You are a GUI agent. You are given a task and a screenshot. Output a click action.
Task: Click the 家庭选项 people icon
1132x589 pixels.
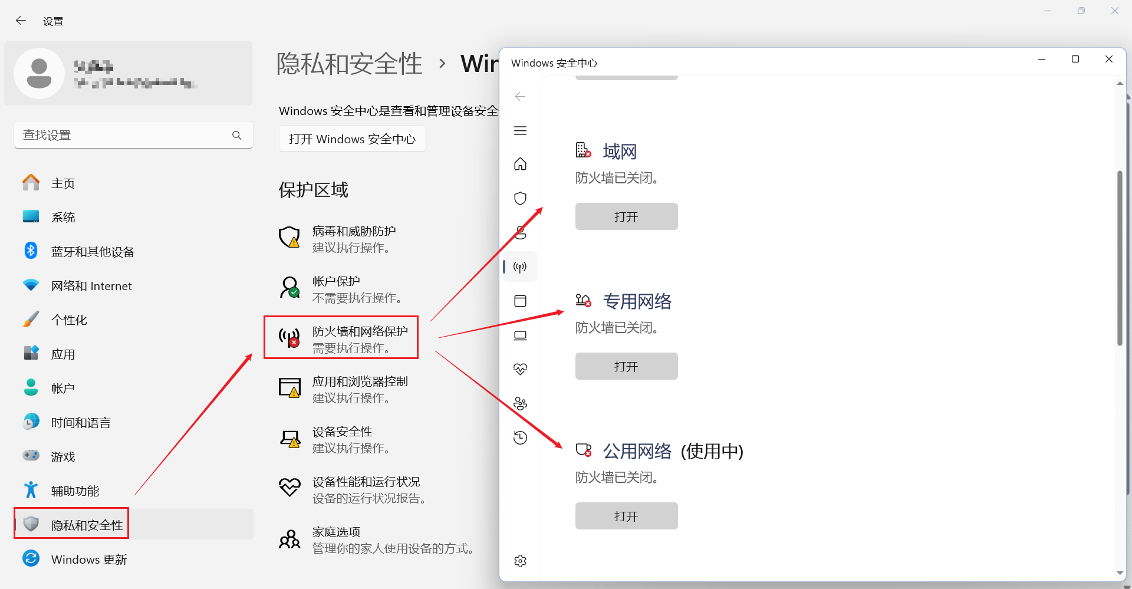click(x=289, y=539)
